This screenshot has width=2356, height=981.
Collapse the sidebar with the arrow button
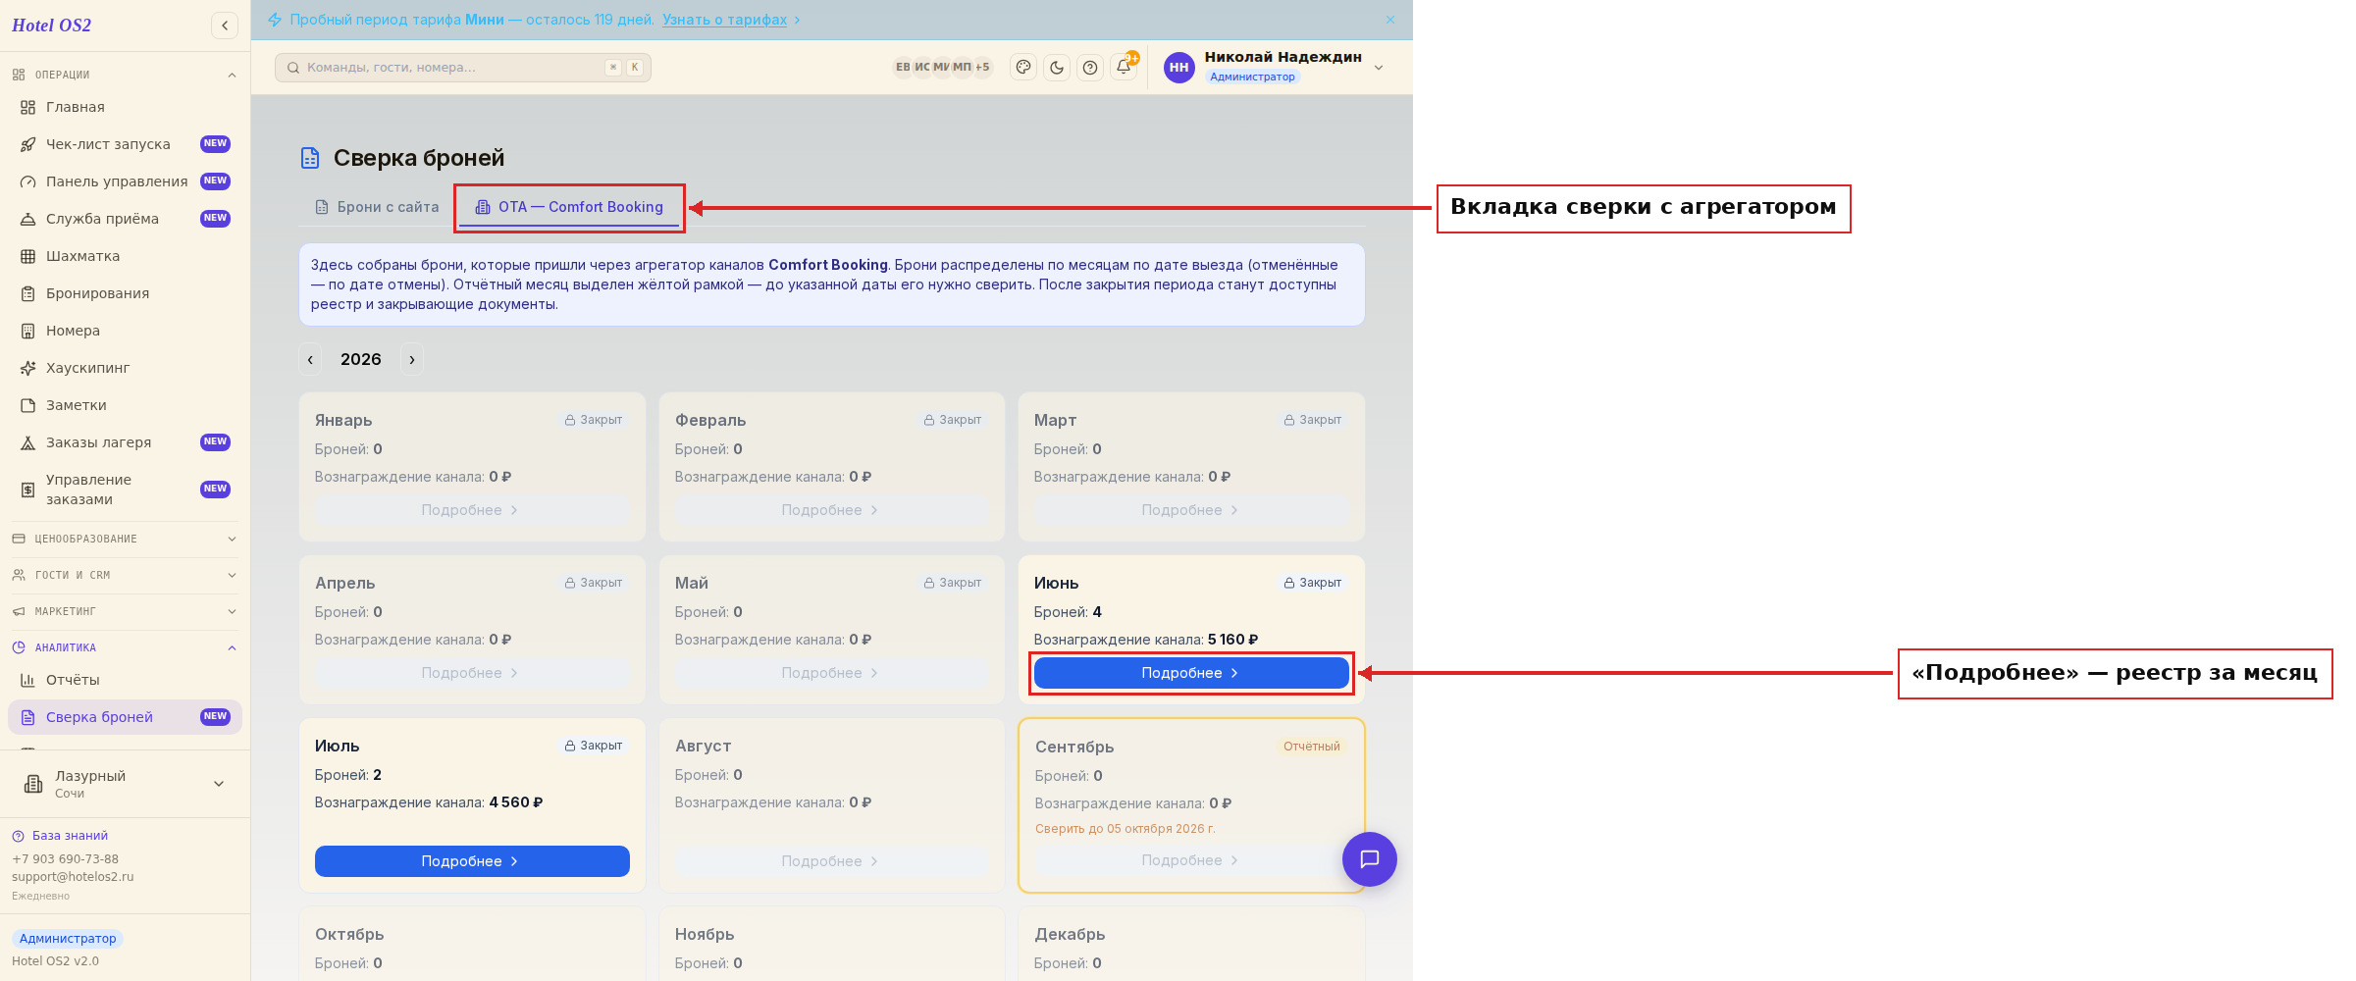[x=225, y=26]
